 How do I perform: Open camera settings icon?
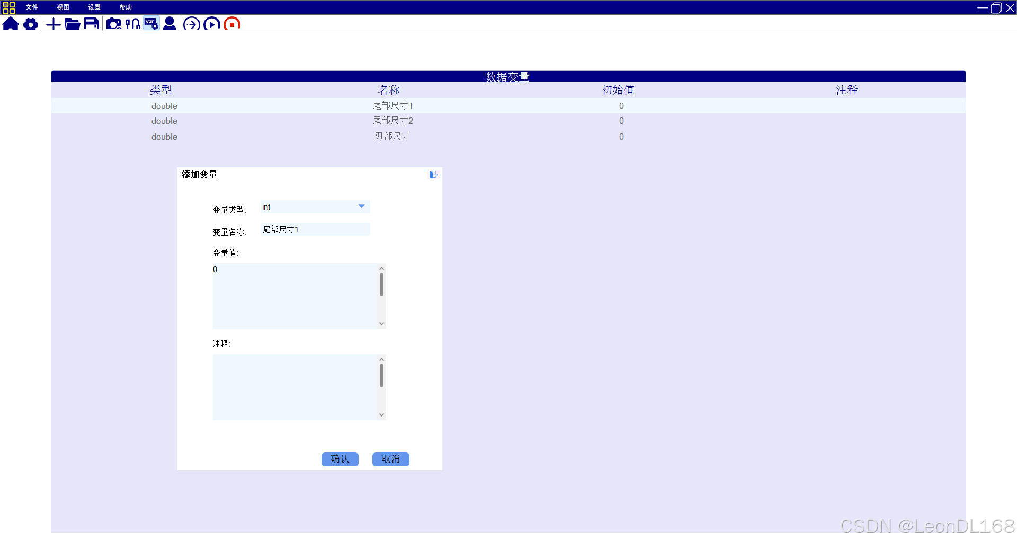click(x=114, y=24)
